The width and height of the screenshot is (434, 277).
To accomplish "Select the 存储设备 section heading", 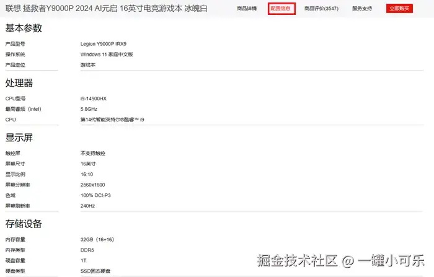I will point(24,224).
